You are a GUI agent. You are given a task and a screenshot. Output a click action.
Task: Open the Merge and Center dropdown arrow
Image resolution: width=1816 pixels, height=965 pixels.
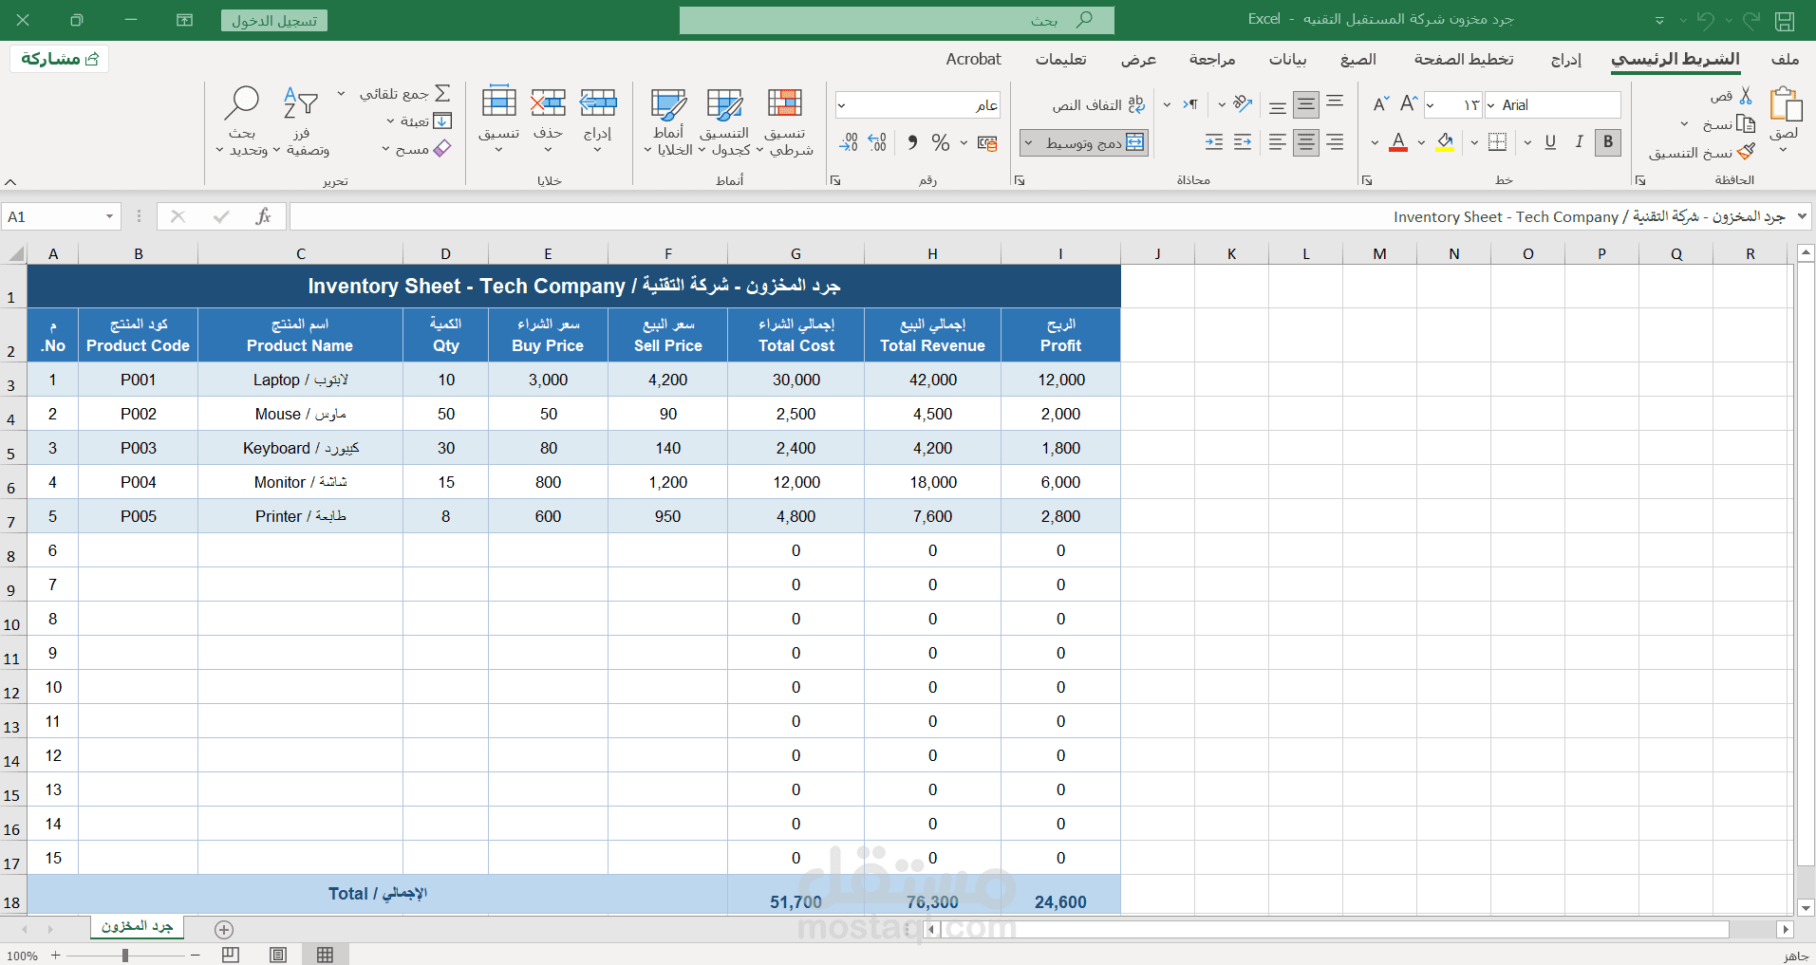click(x=1028, y=142)
